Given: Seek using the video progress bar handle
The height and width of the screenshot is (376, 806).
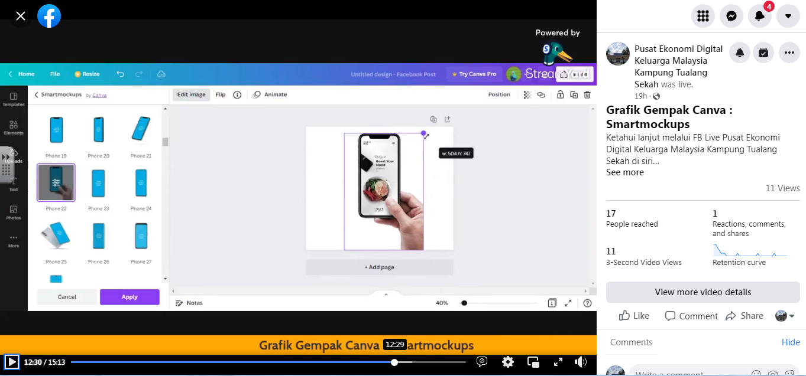Looking at the screenshot, I should click(394, 362).
